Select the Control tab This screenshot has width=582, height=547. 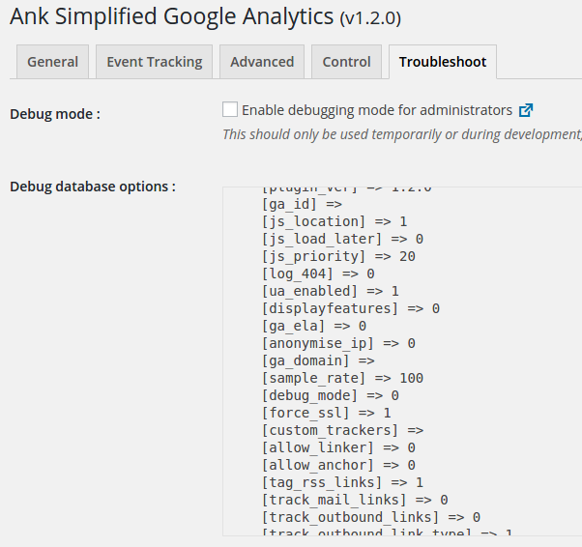pos(346,62)
